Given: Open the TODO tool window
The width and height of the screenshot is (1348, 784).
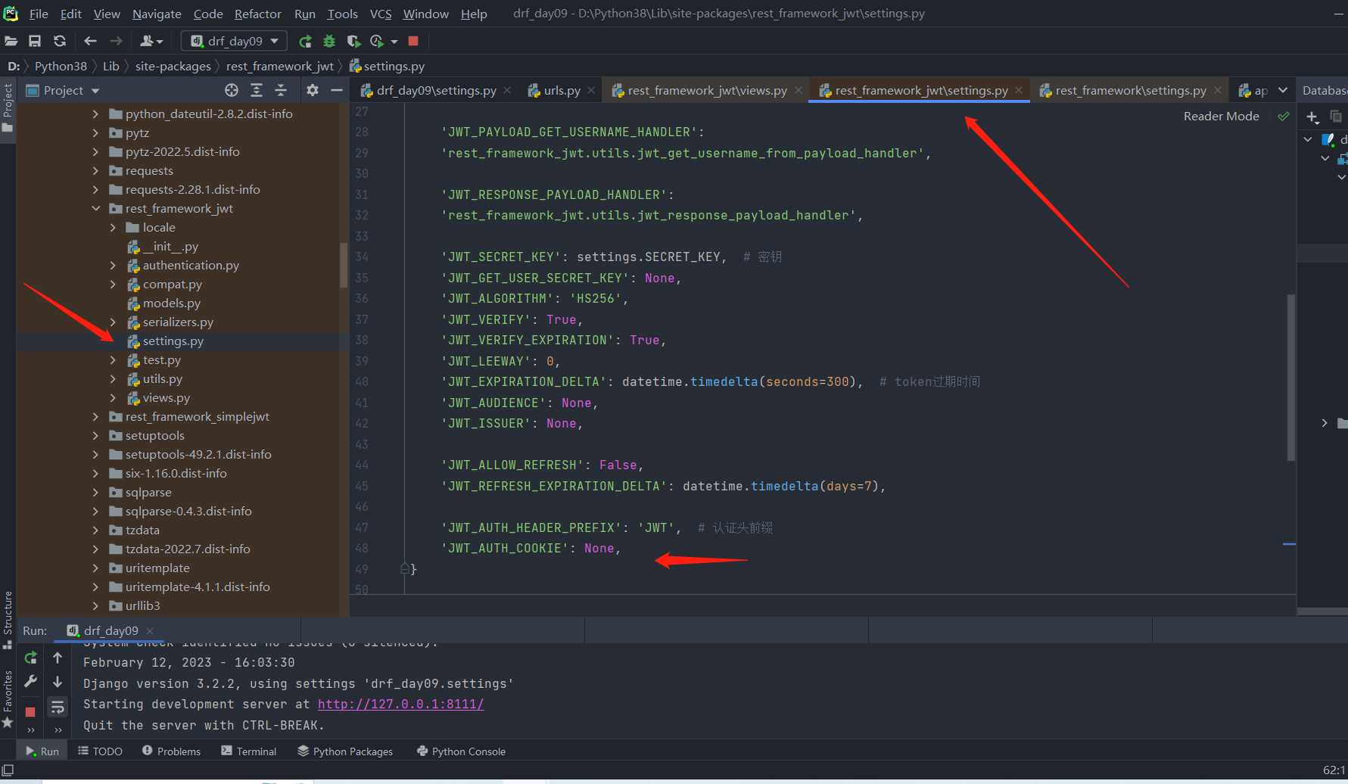Looking at the screenshot, I should (x=100, y=751).
